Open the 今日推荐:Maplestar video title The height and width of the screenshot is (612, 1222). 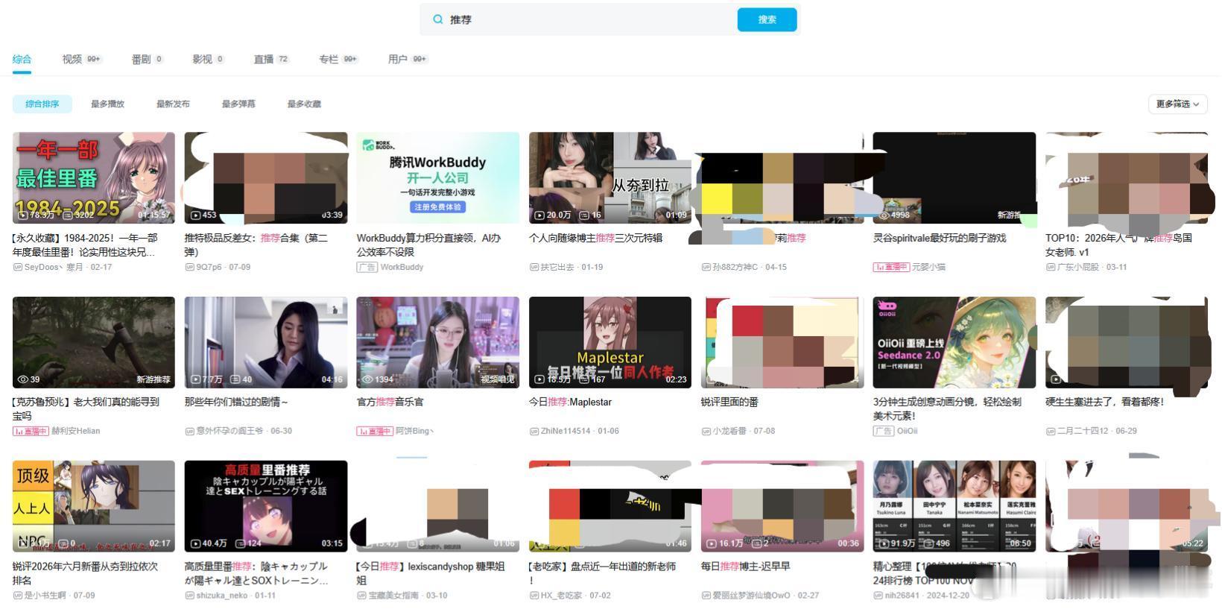point(571,402)
